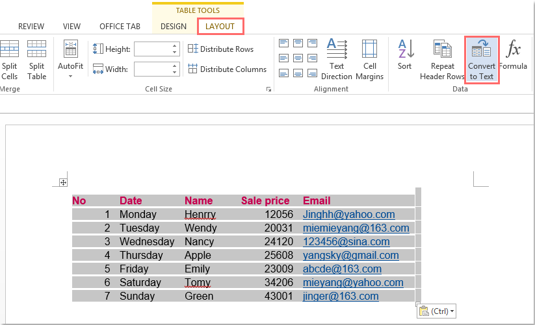Open the Formula dialog icon
The height and width of the screenshot is (325, 535).
(x=514, y=56)
